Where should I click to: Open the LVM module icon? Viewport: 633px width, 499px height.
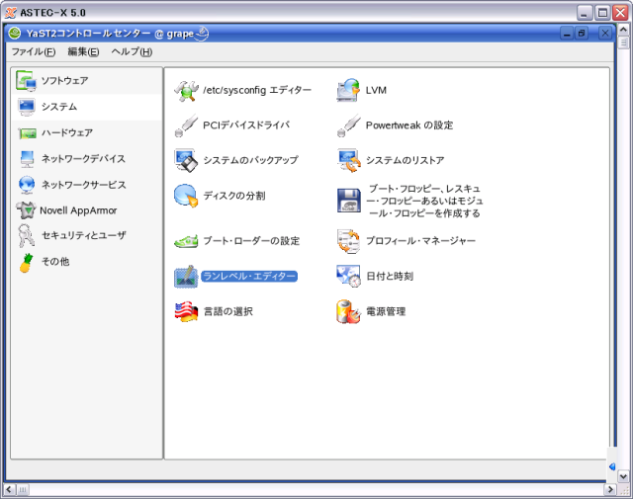(x=348, y=91)
